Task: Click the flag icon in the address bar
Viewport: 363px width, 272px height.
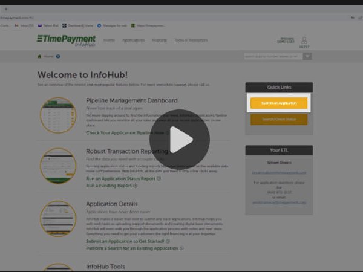Action: (x=353, y=18)
